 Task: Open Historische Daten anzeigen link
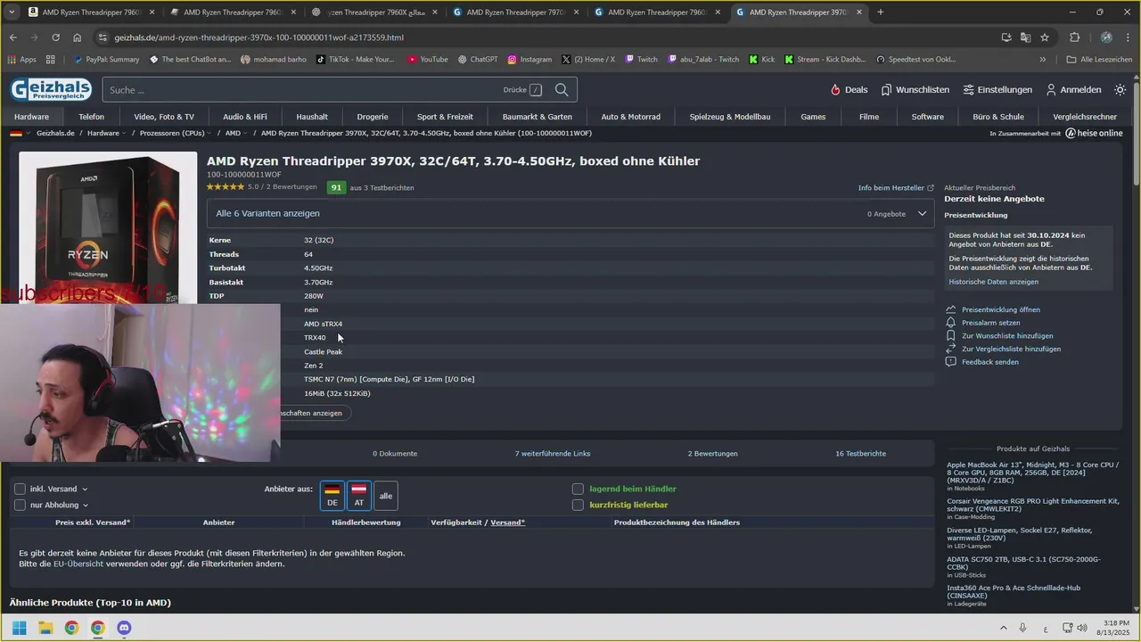(993, 282)
